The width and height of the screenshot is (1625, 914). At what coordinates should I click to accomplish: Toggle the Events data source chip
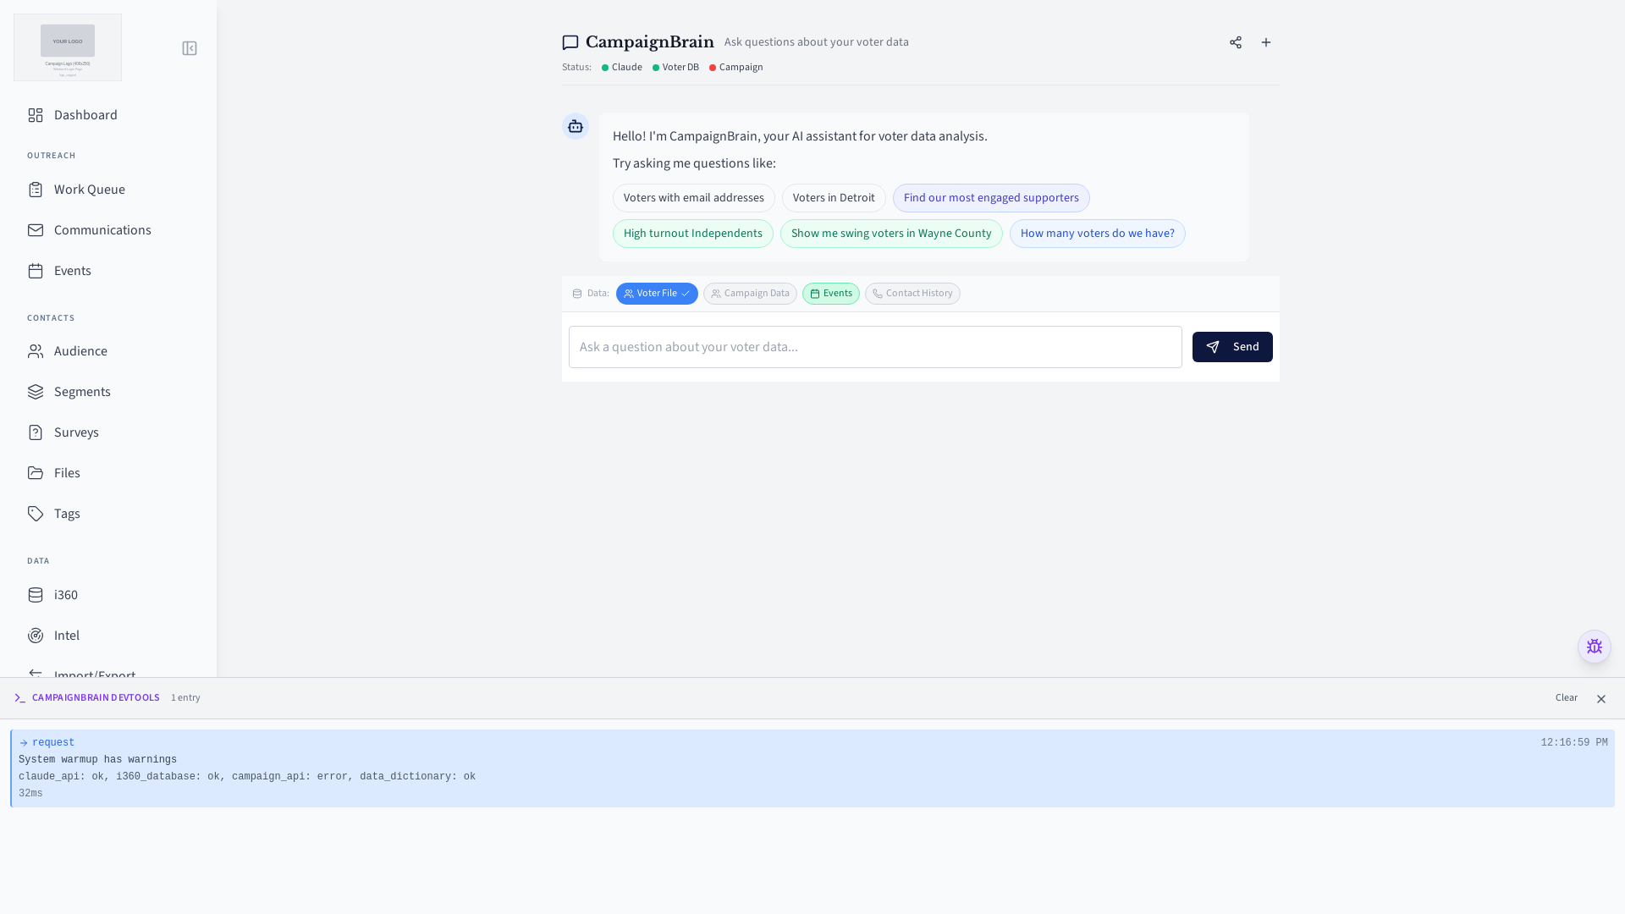click(830, 294)
